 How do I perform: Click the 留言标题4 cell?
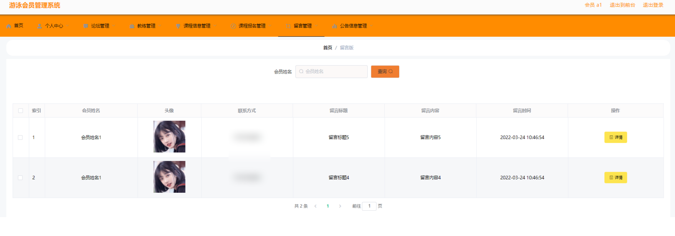(x=339, y=178)
